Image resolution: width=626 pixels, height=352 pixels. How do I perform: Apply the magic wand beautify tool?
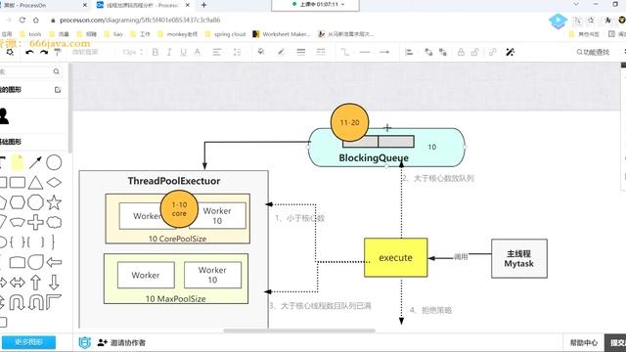click(x=510, y=52)
